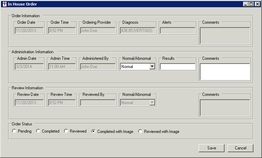This screenshot has width=262, height=158.
Task: Click the Ordering Provider field
Action: (x=98, y=31)
